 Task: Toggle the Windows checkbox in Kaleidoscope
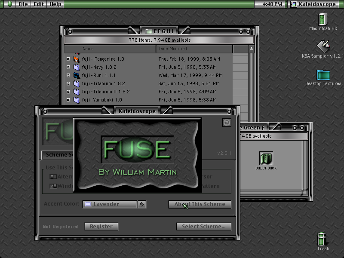pyautogui.click(x=53, y=186)
